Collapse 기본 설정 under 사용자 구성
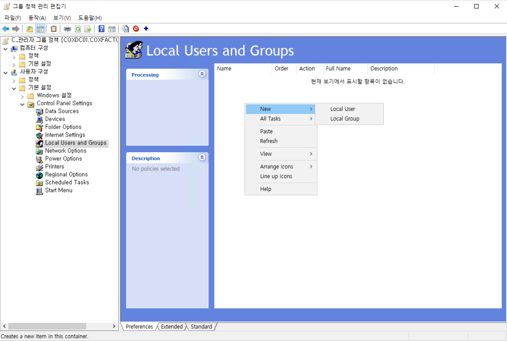The width and height of the screenshot is (507, 341). 14,88
